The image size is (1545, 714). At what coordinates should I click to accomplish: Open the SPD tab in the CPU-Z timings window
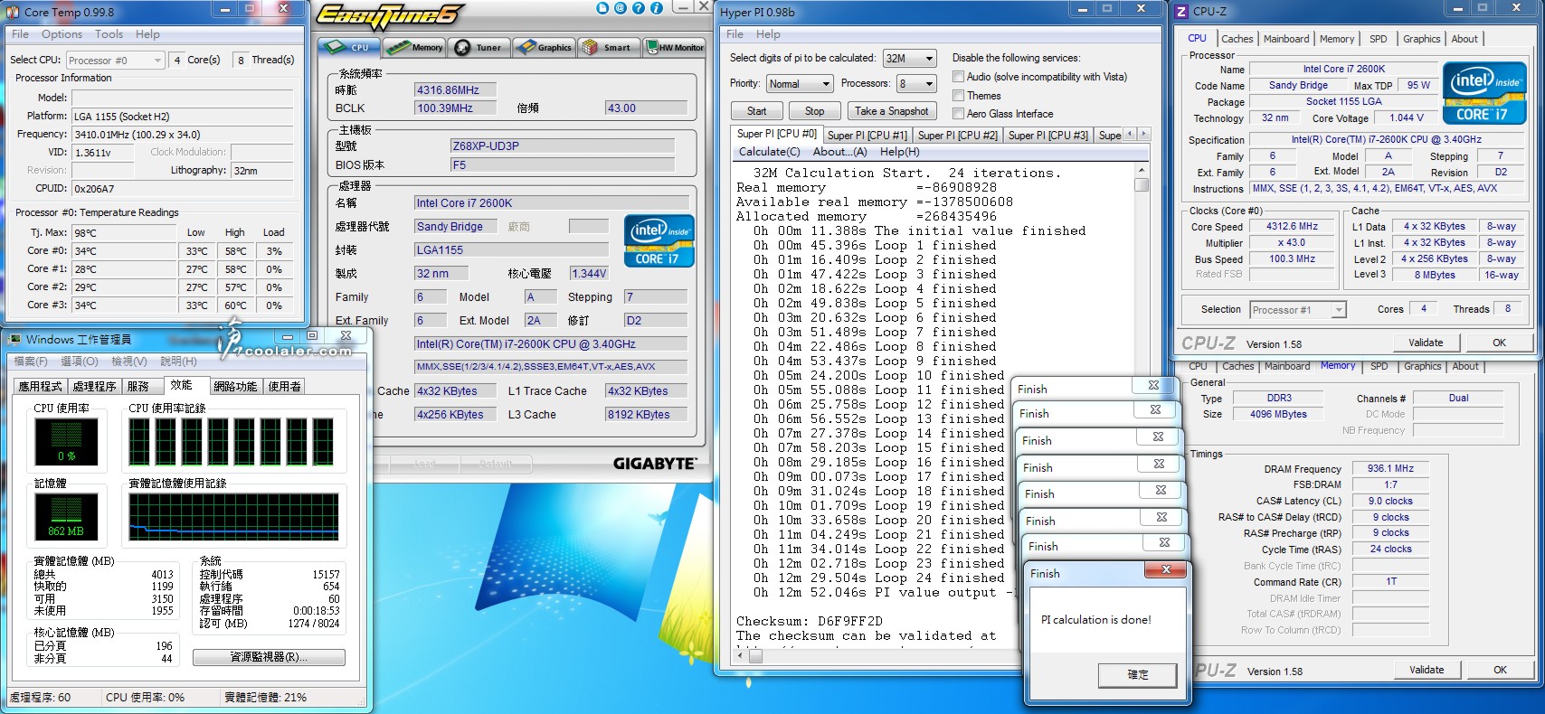(1379, 366)
